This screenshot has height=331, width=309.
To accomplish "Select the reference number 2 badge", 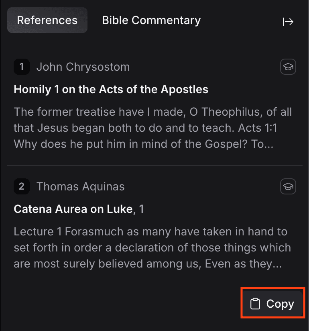I will [22, 186].
